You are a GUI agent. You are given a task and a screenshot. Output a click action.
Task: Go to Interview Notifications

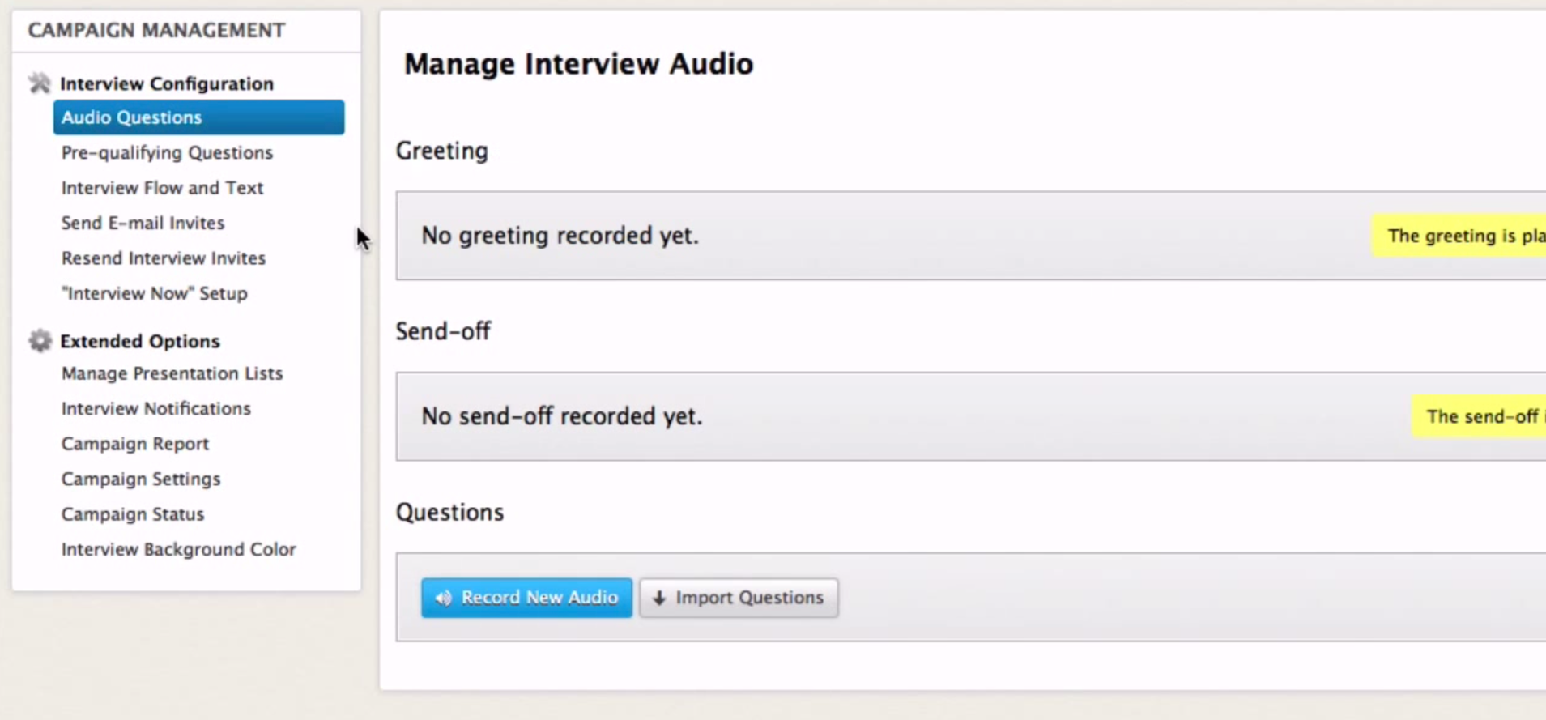click(156, 409)
